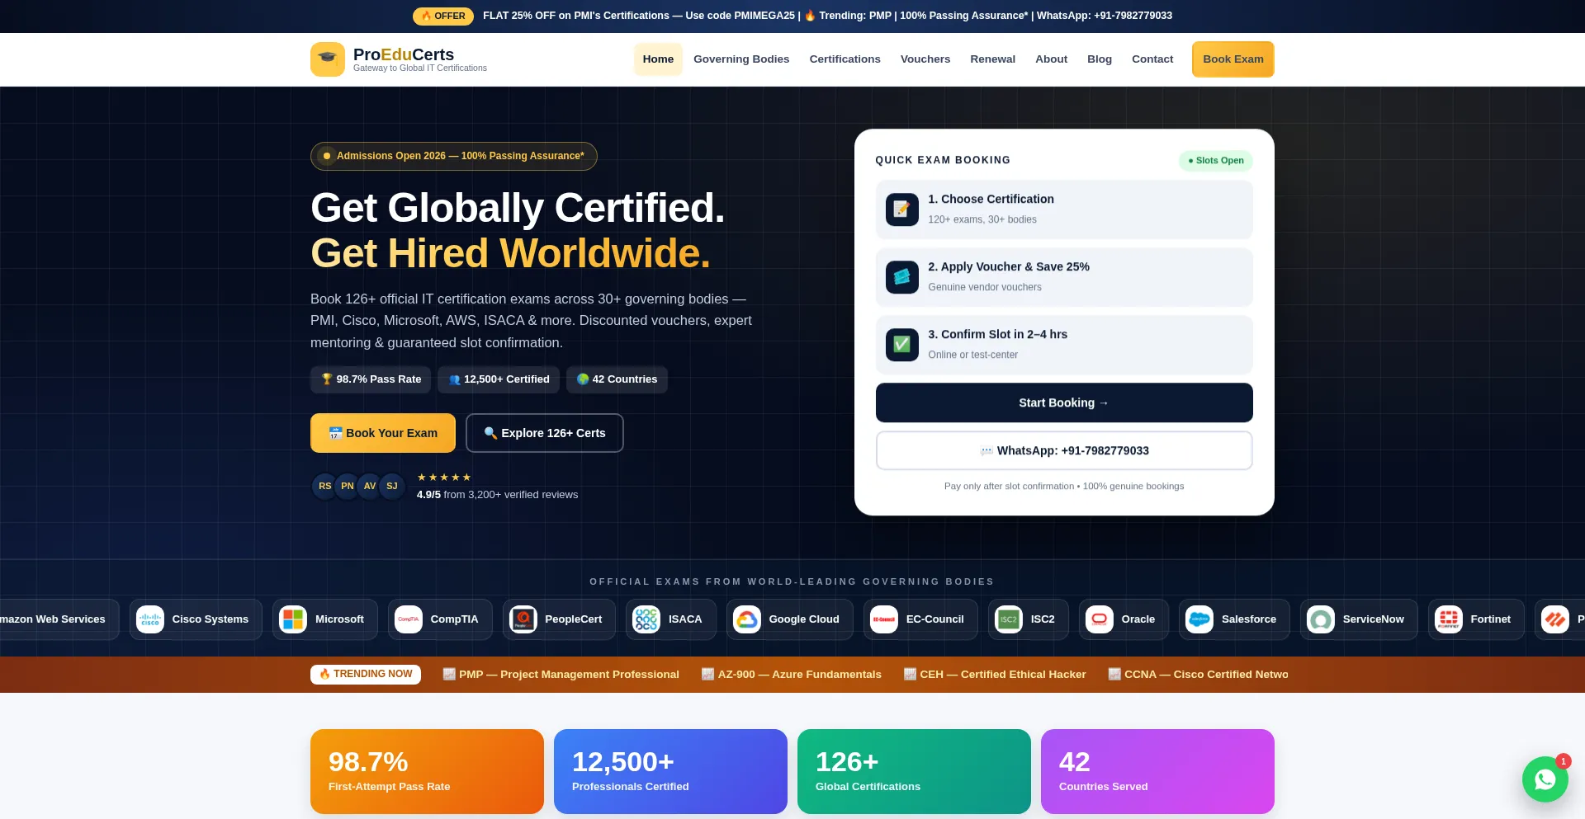Click the Book Your Exam button
Screen dimensions: 1585x819
(x=383, y=433)
